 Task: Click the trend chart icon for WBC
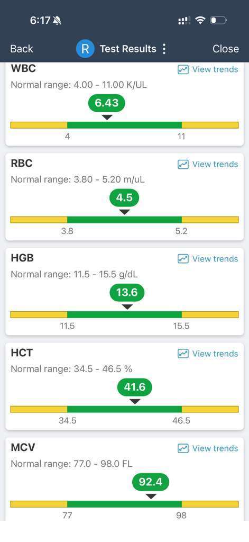183,69
